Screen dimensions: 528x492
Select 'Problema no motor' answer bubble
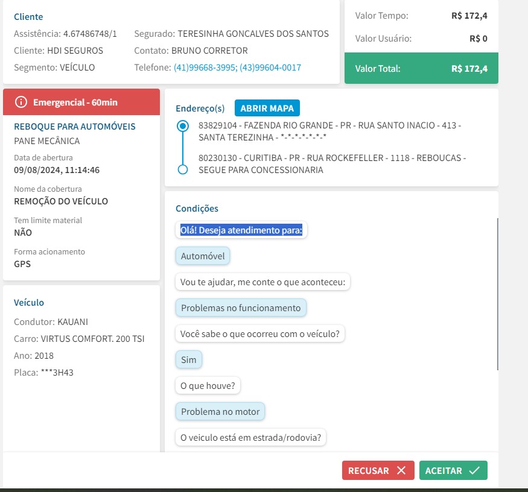[220, 412]
